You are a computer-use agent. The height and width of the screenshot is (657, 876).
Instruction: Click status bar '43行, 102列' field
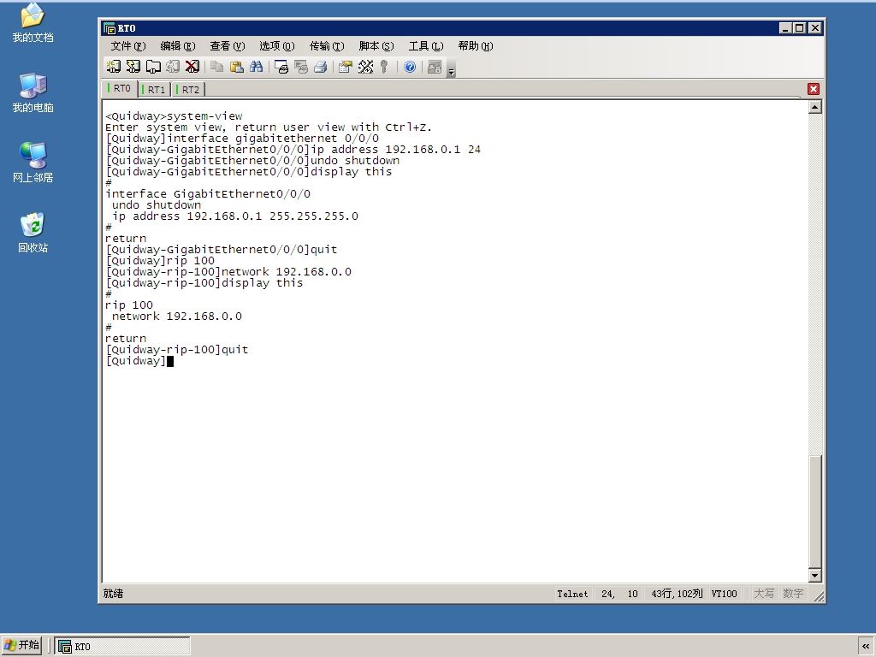tap(677, 594)
